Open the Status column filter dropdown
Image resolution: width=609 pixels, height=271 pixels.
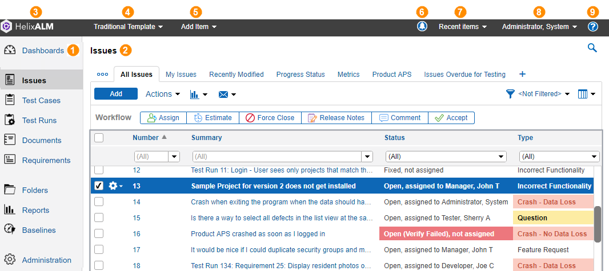502,157
